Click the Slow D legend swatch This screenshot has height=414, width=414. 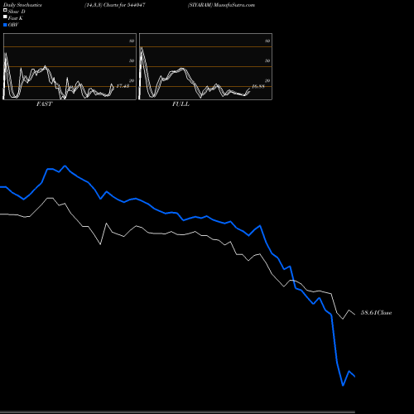[x=5, y=10]
